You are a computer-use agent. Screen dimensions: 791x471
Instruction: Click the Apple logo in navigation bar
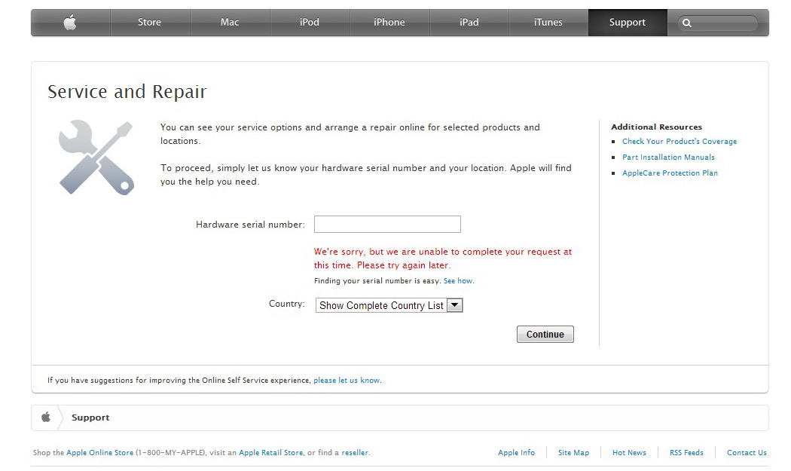tap(70, 22)
